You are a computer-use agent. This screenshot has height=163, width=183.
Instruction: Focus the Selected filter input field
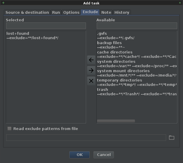(x=46, y=26)
